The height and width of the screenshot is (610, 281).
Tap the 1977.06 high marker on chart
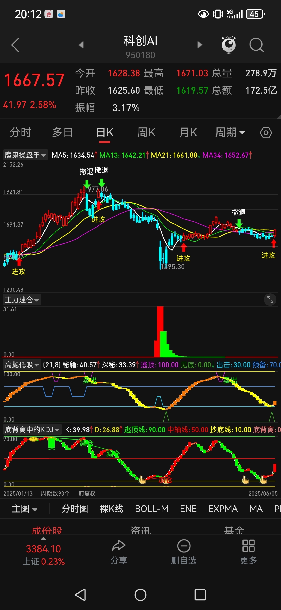97,189
